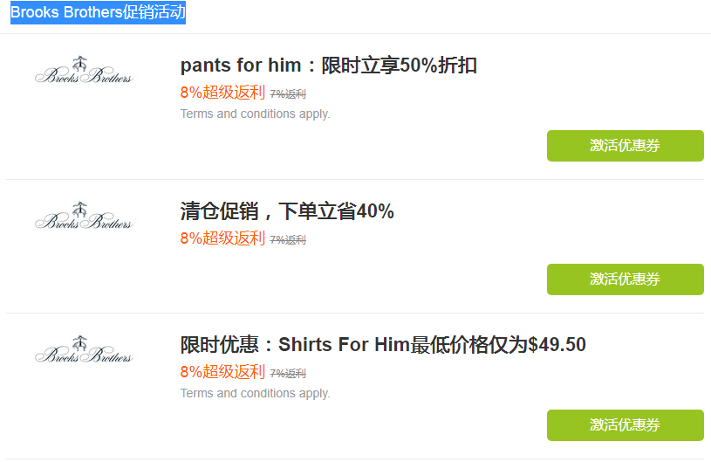This screenshot has width=711, height=462.
Task: Open the 'pants for him' offer title
Action: click(x=328, y=66)
